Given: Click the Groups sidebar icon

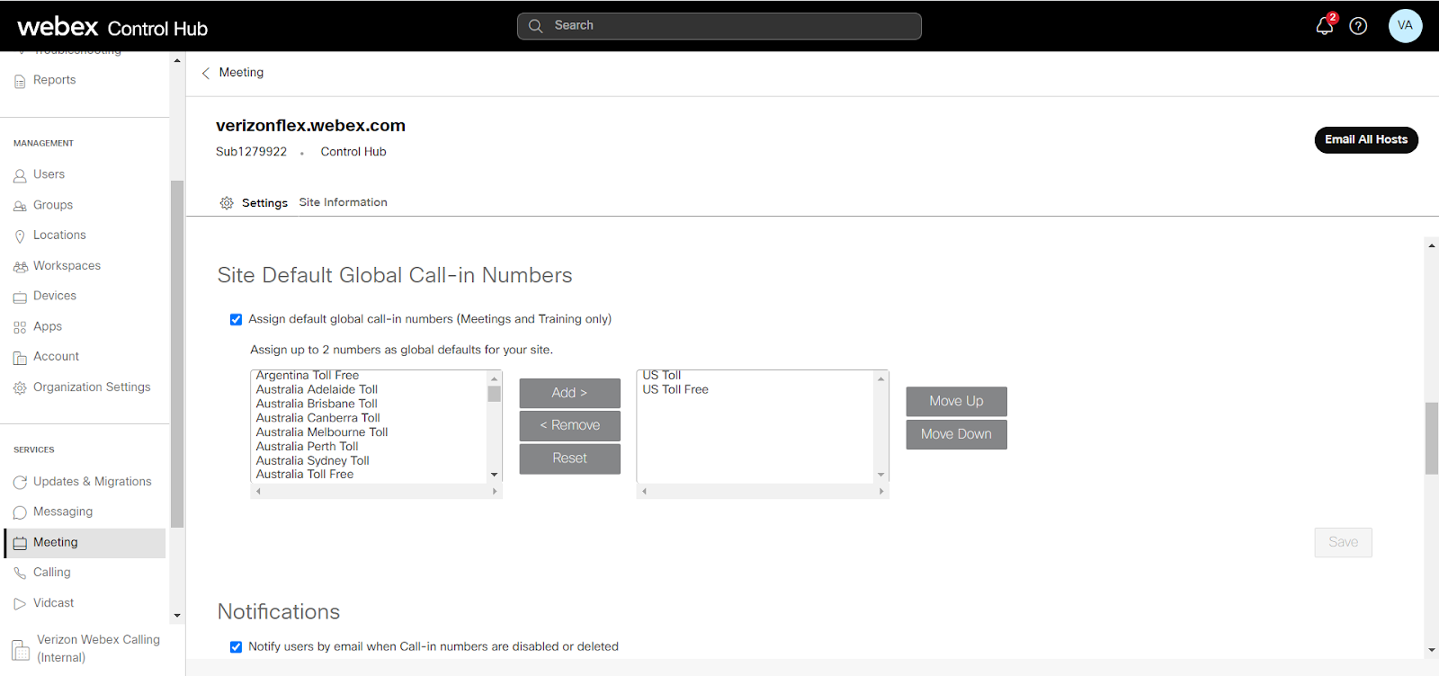Looking at the screenshot, I should pyautogui.click(x=20, y=206).
